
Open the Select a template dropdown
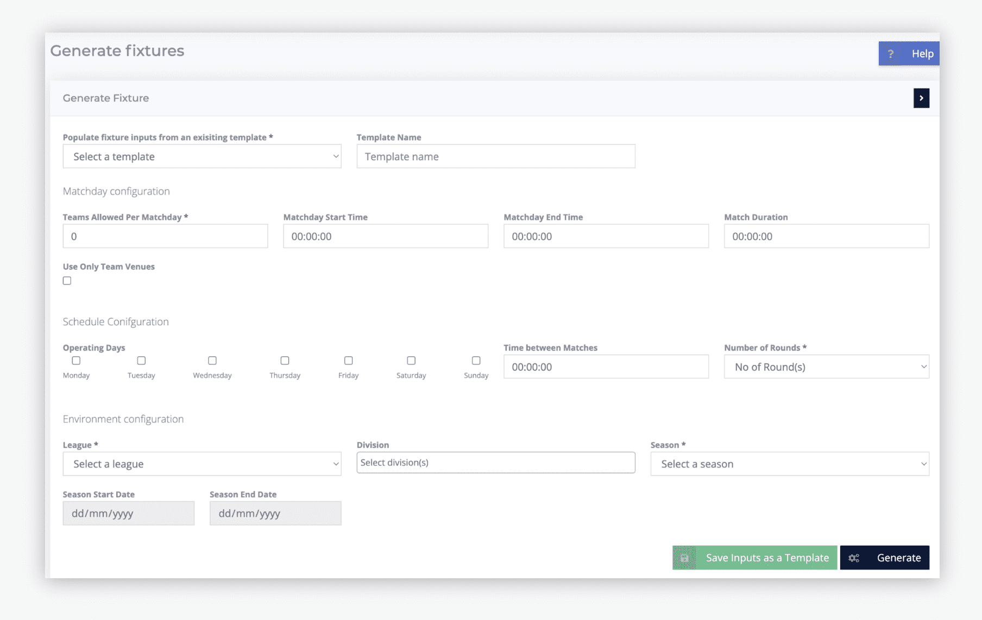point(202,156)
